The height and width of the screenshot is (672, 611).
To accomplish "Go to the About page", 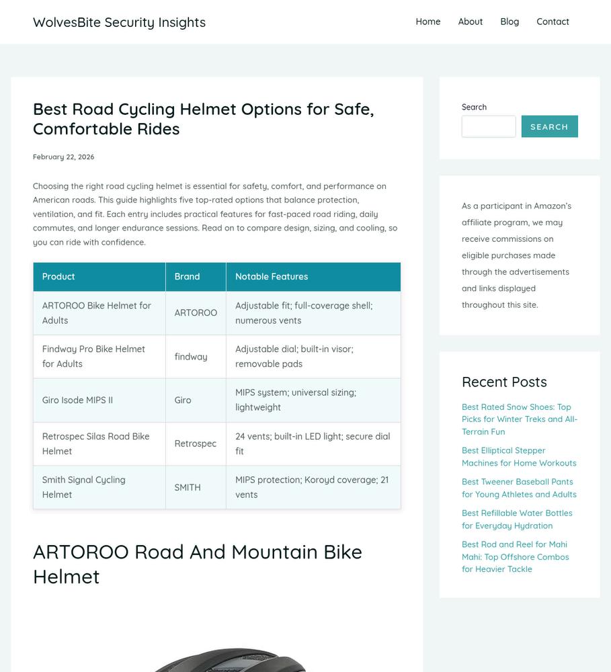I will click(470, 22).
